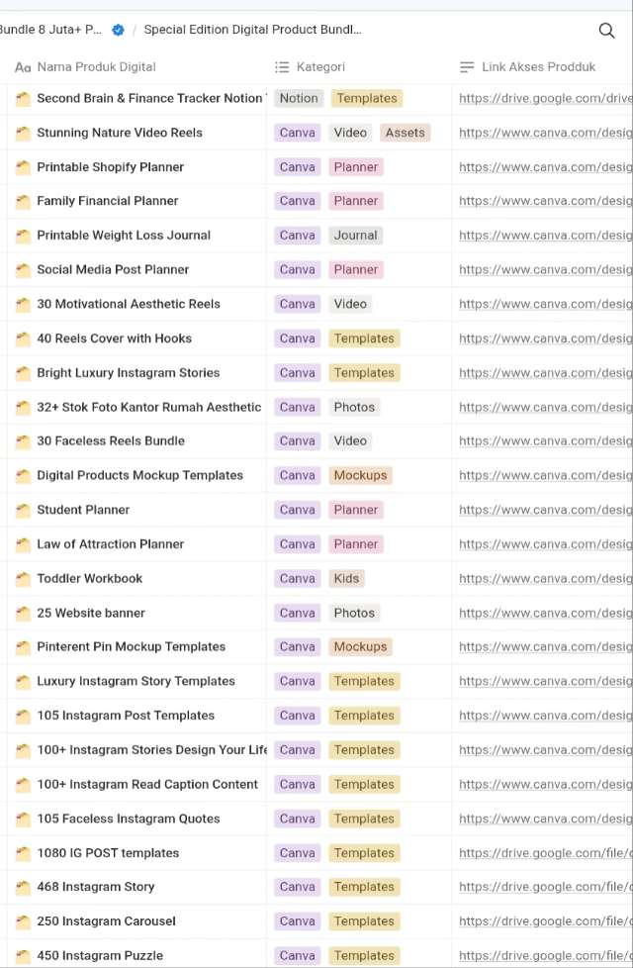Open 'Special Edition Digital Product Bundl...' breadcrumb
The height and width of the screenshot is (968, 633).
pyautogui.click(x=252, y=30)
